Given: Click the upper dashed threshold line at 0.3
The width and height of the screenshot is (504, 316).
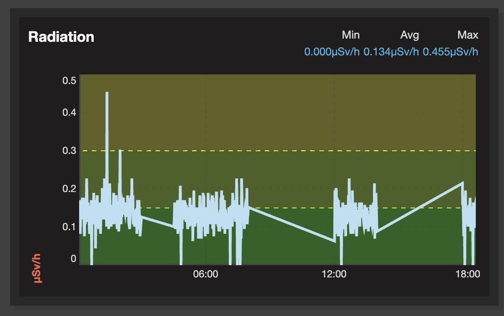Looking at the screenshot, I should [278, 150].
